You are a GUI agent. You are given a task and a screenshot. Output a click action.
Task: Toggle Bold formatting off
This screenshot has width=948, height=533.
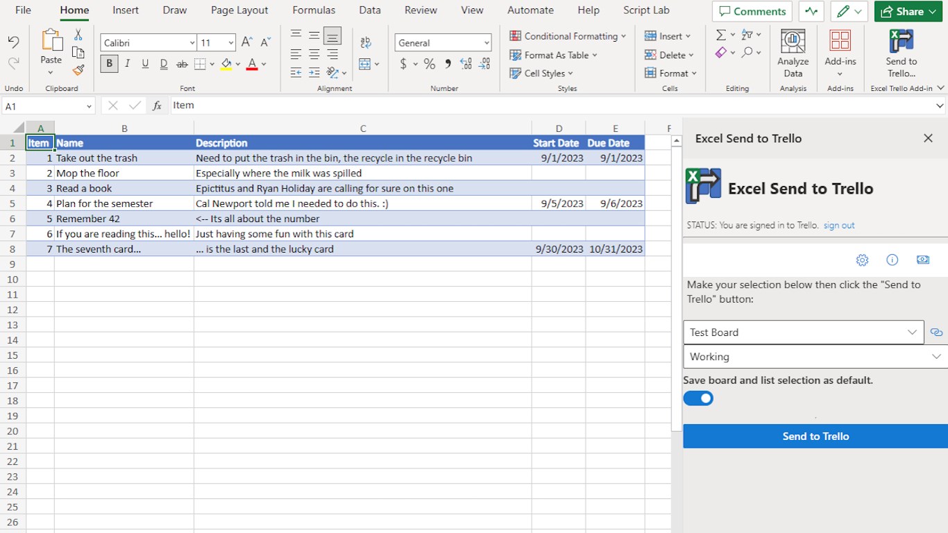point(109,64)
